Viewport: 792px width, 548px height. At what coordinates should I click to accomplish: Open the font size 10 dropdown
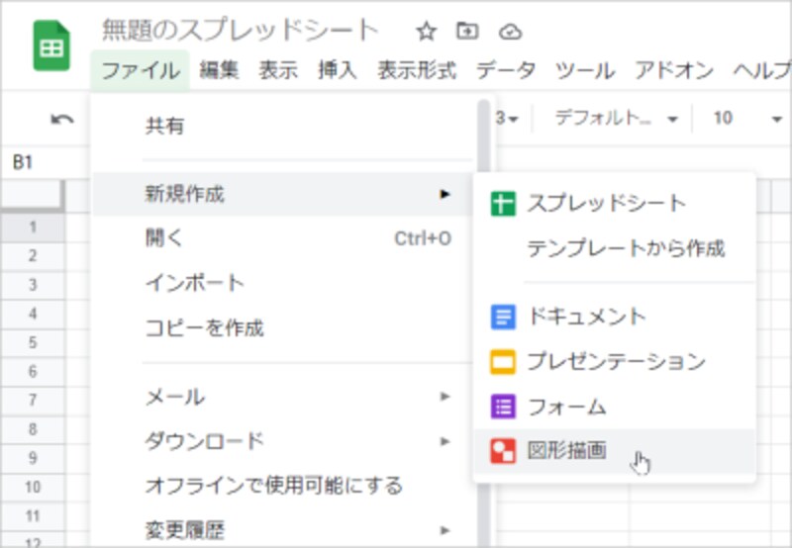[x=746, y=119]
